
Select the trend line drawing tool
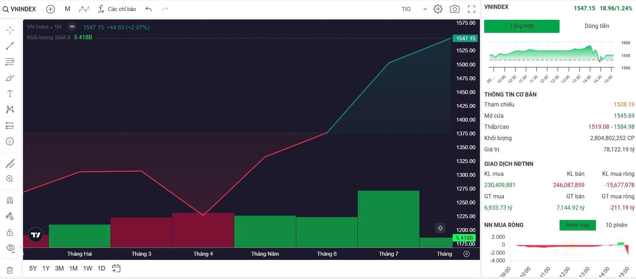(x=10, y=46)
